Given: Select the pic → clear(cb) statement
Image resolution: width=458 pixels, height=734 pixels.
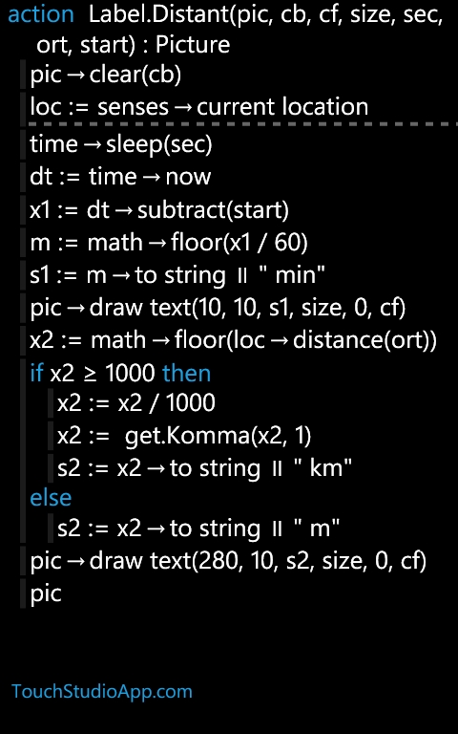Looking at the screenshot, I should coord(106,76).
